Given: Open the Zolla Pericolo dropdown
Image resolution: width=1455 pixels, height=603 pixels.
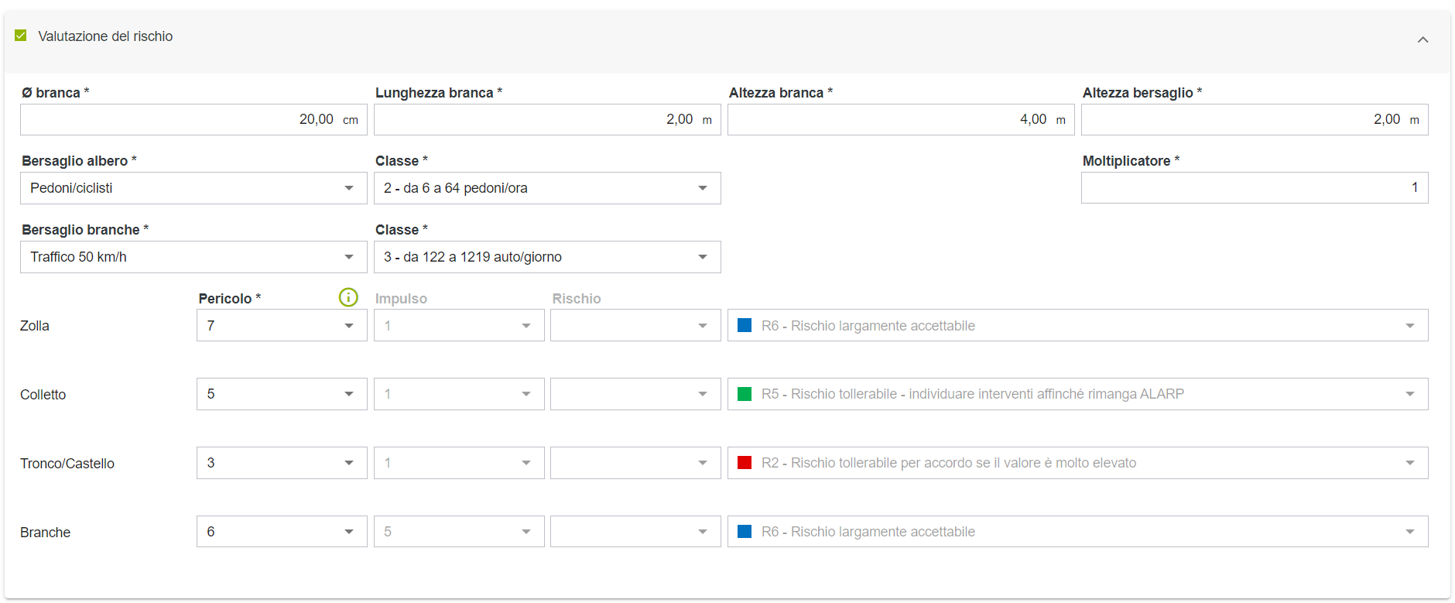Looking at the screenshot, I should coord(281,326).
